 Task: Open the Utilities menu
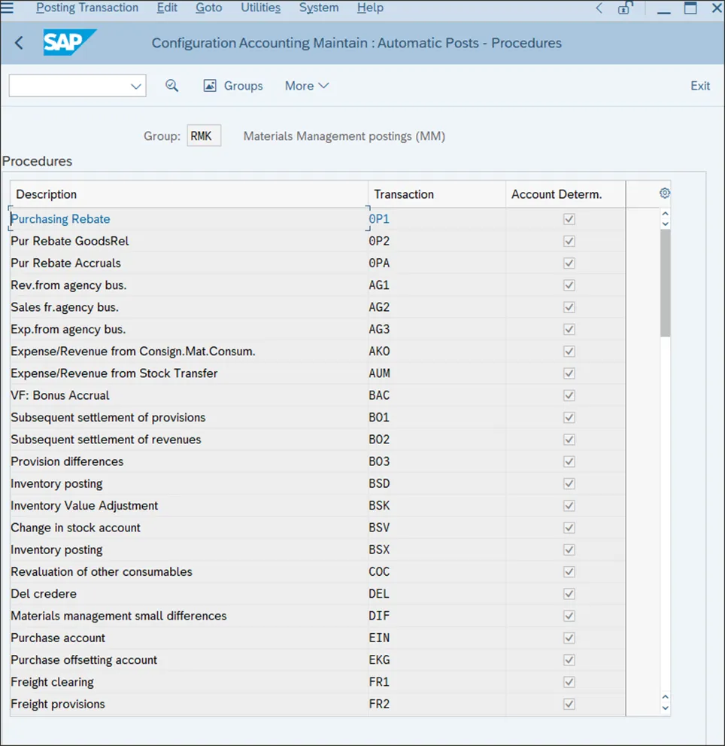pyautogui.click(x=260, y=8)
